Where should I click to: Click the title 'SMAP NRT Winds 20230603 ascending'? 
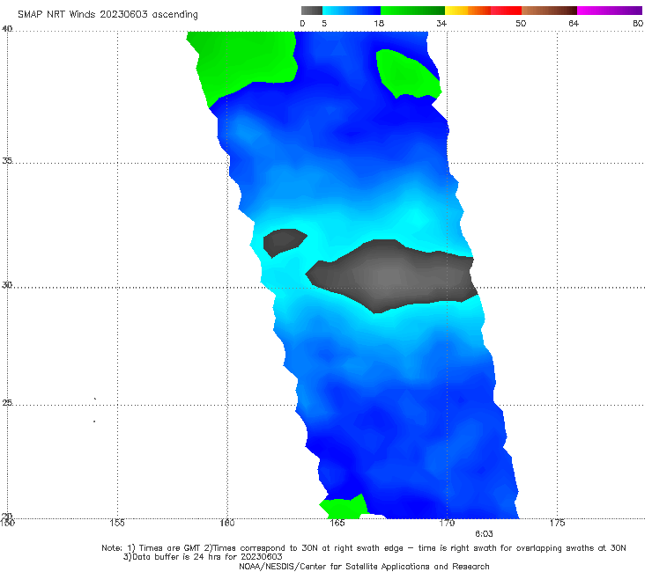107,15
